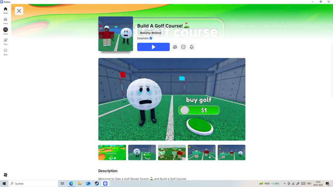Click the Description heading
The height and width of the screenshot is (187, 333).
pos(108,171)
